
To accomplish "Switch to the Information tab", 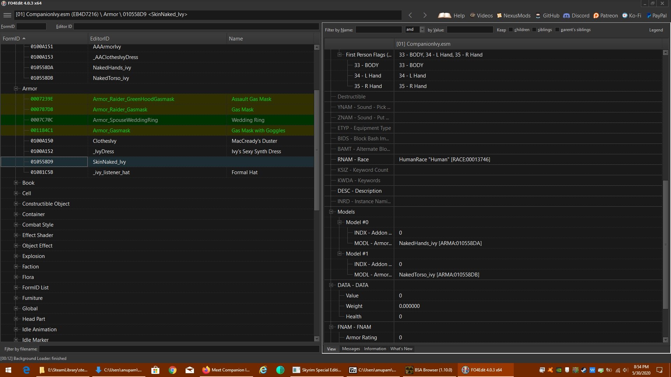I will [375, 349].
